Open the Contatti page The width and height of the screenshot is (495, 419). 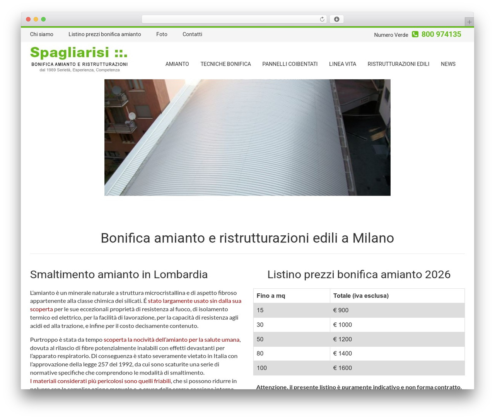[192, 34]
